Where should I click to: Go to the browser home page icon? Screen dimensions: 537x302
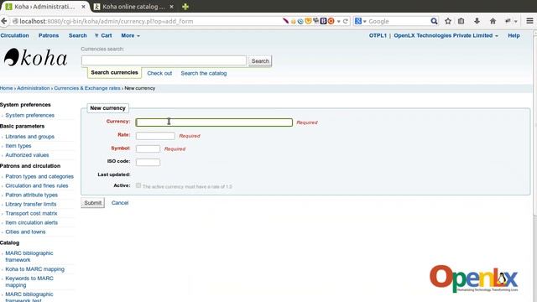tap(493, 21)
